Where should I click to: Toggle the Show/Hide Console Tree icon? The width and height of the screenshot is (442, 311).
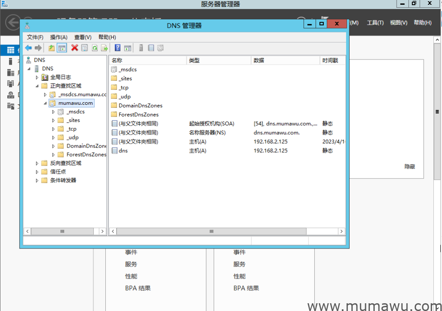click(x=62, y=48)
